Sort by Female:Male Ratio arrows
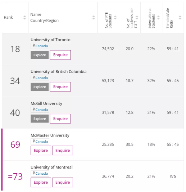 pyautogui.click(x=180, y=17)
